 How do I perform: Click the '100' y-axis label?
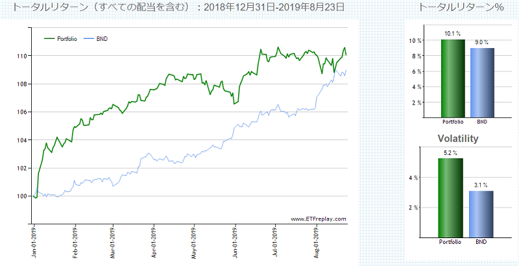[x=22, y=197]
